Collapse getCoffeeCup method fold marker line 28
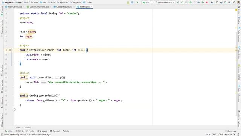Image resolution: width=241 pixels, height=136 pixels. 13,96
